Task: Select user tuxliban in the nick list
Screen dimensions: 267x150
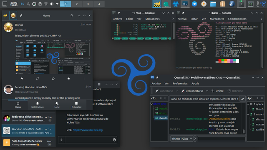Action: (258, 130)
